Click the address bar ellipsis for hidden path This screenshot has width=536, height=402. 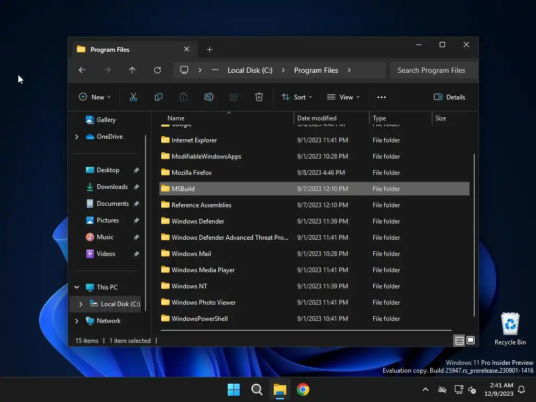(215, 70)
